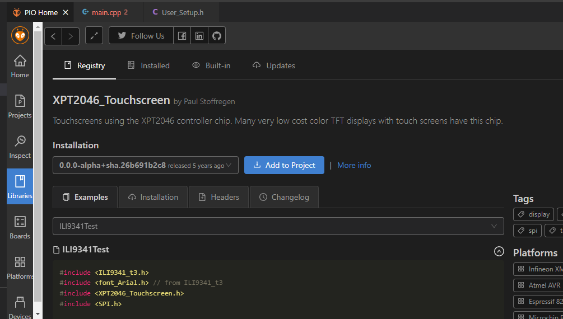This screenshot has height=319, width=563.
Task: Switch to the Registry tab
Action: pos(85,65)
